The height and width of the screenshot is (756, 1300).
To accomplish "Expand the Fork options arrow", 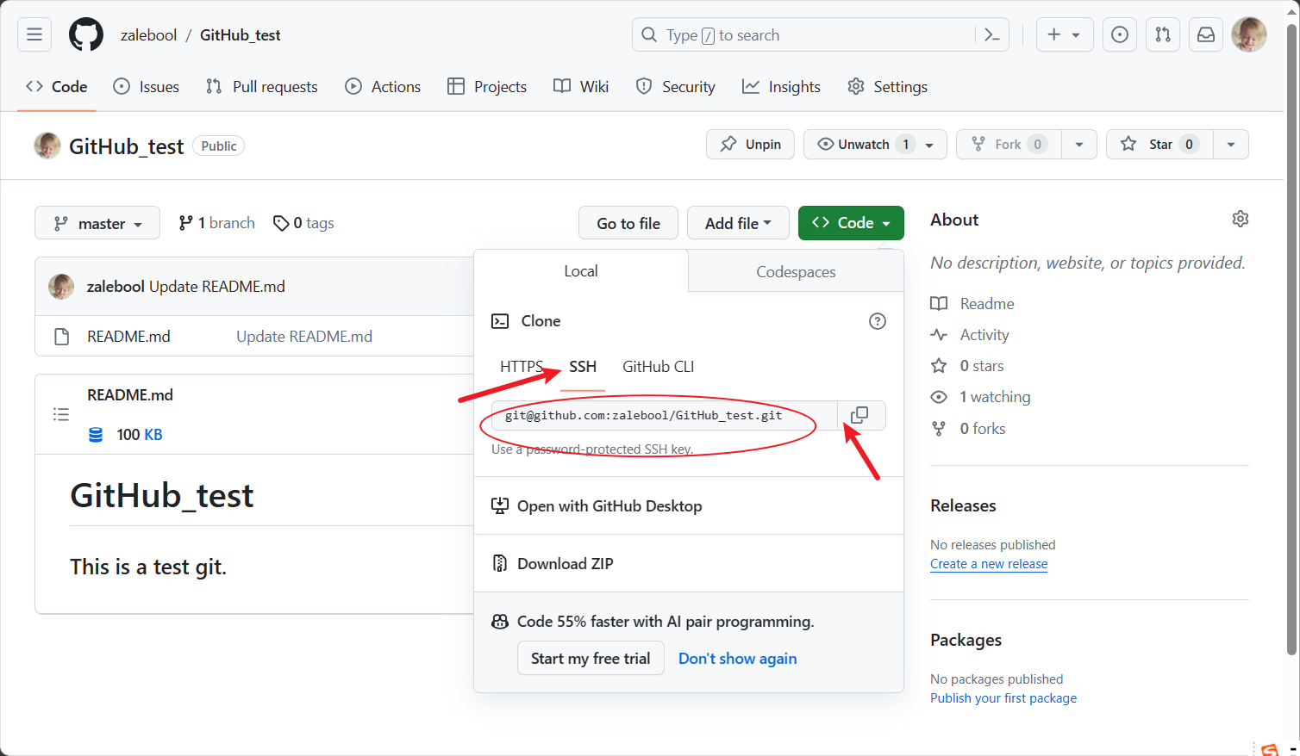I will click(x=1079, y=145).
